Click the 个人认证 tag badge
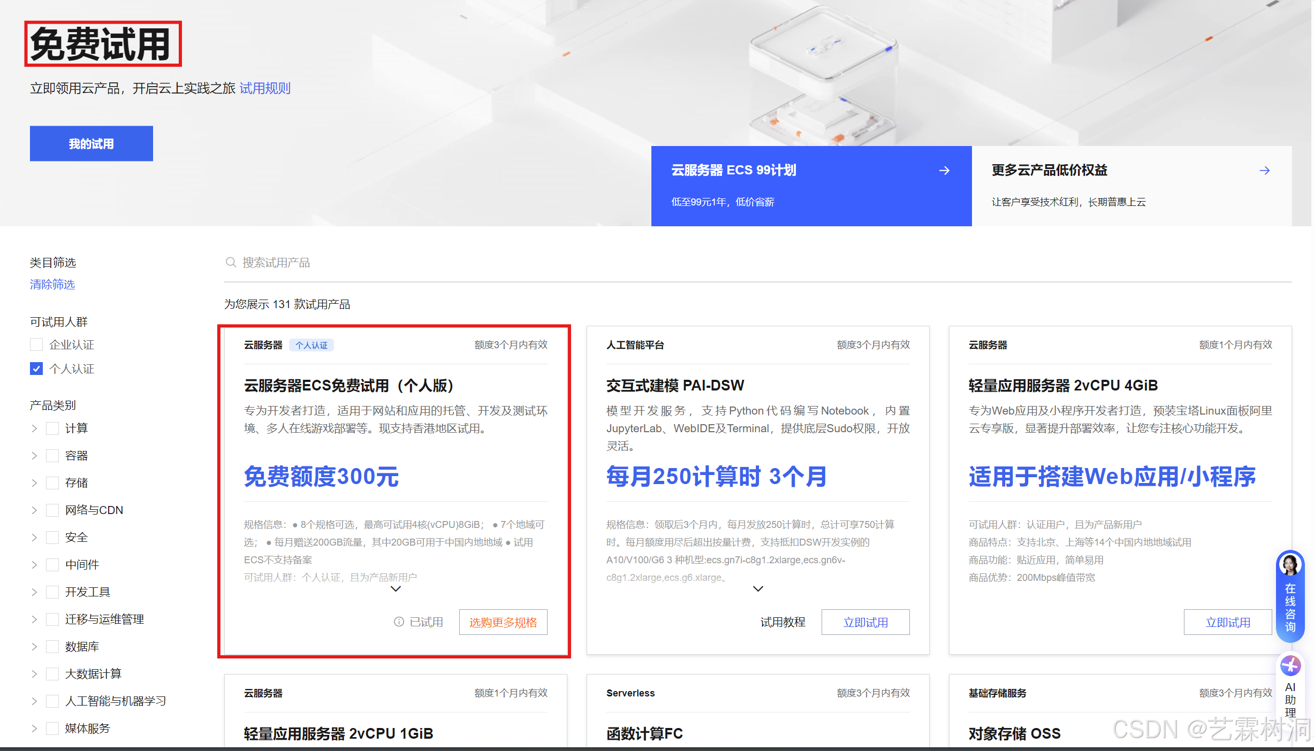1314x751 pixels. (x=312, y=345)
